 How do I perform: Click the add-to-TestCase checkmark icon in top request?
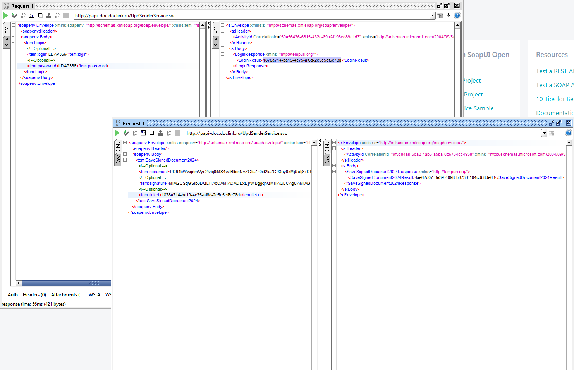coord(14,15)
